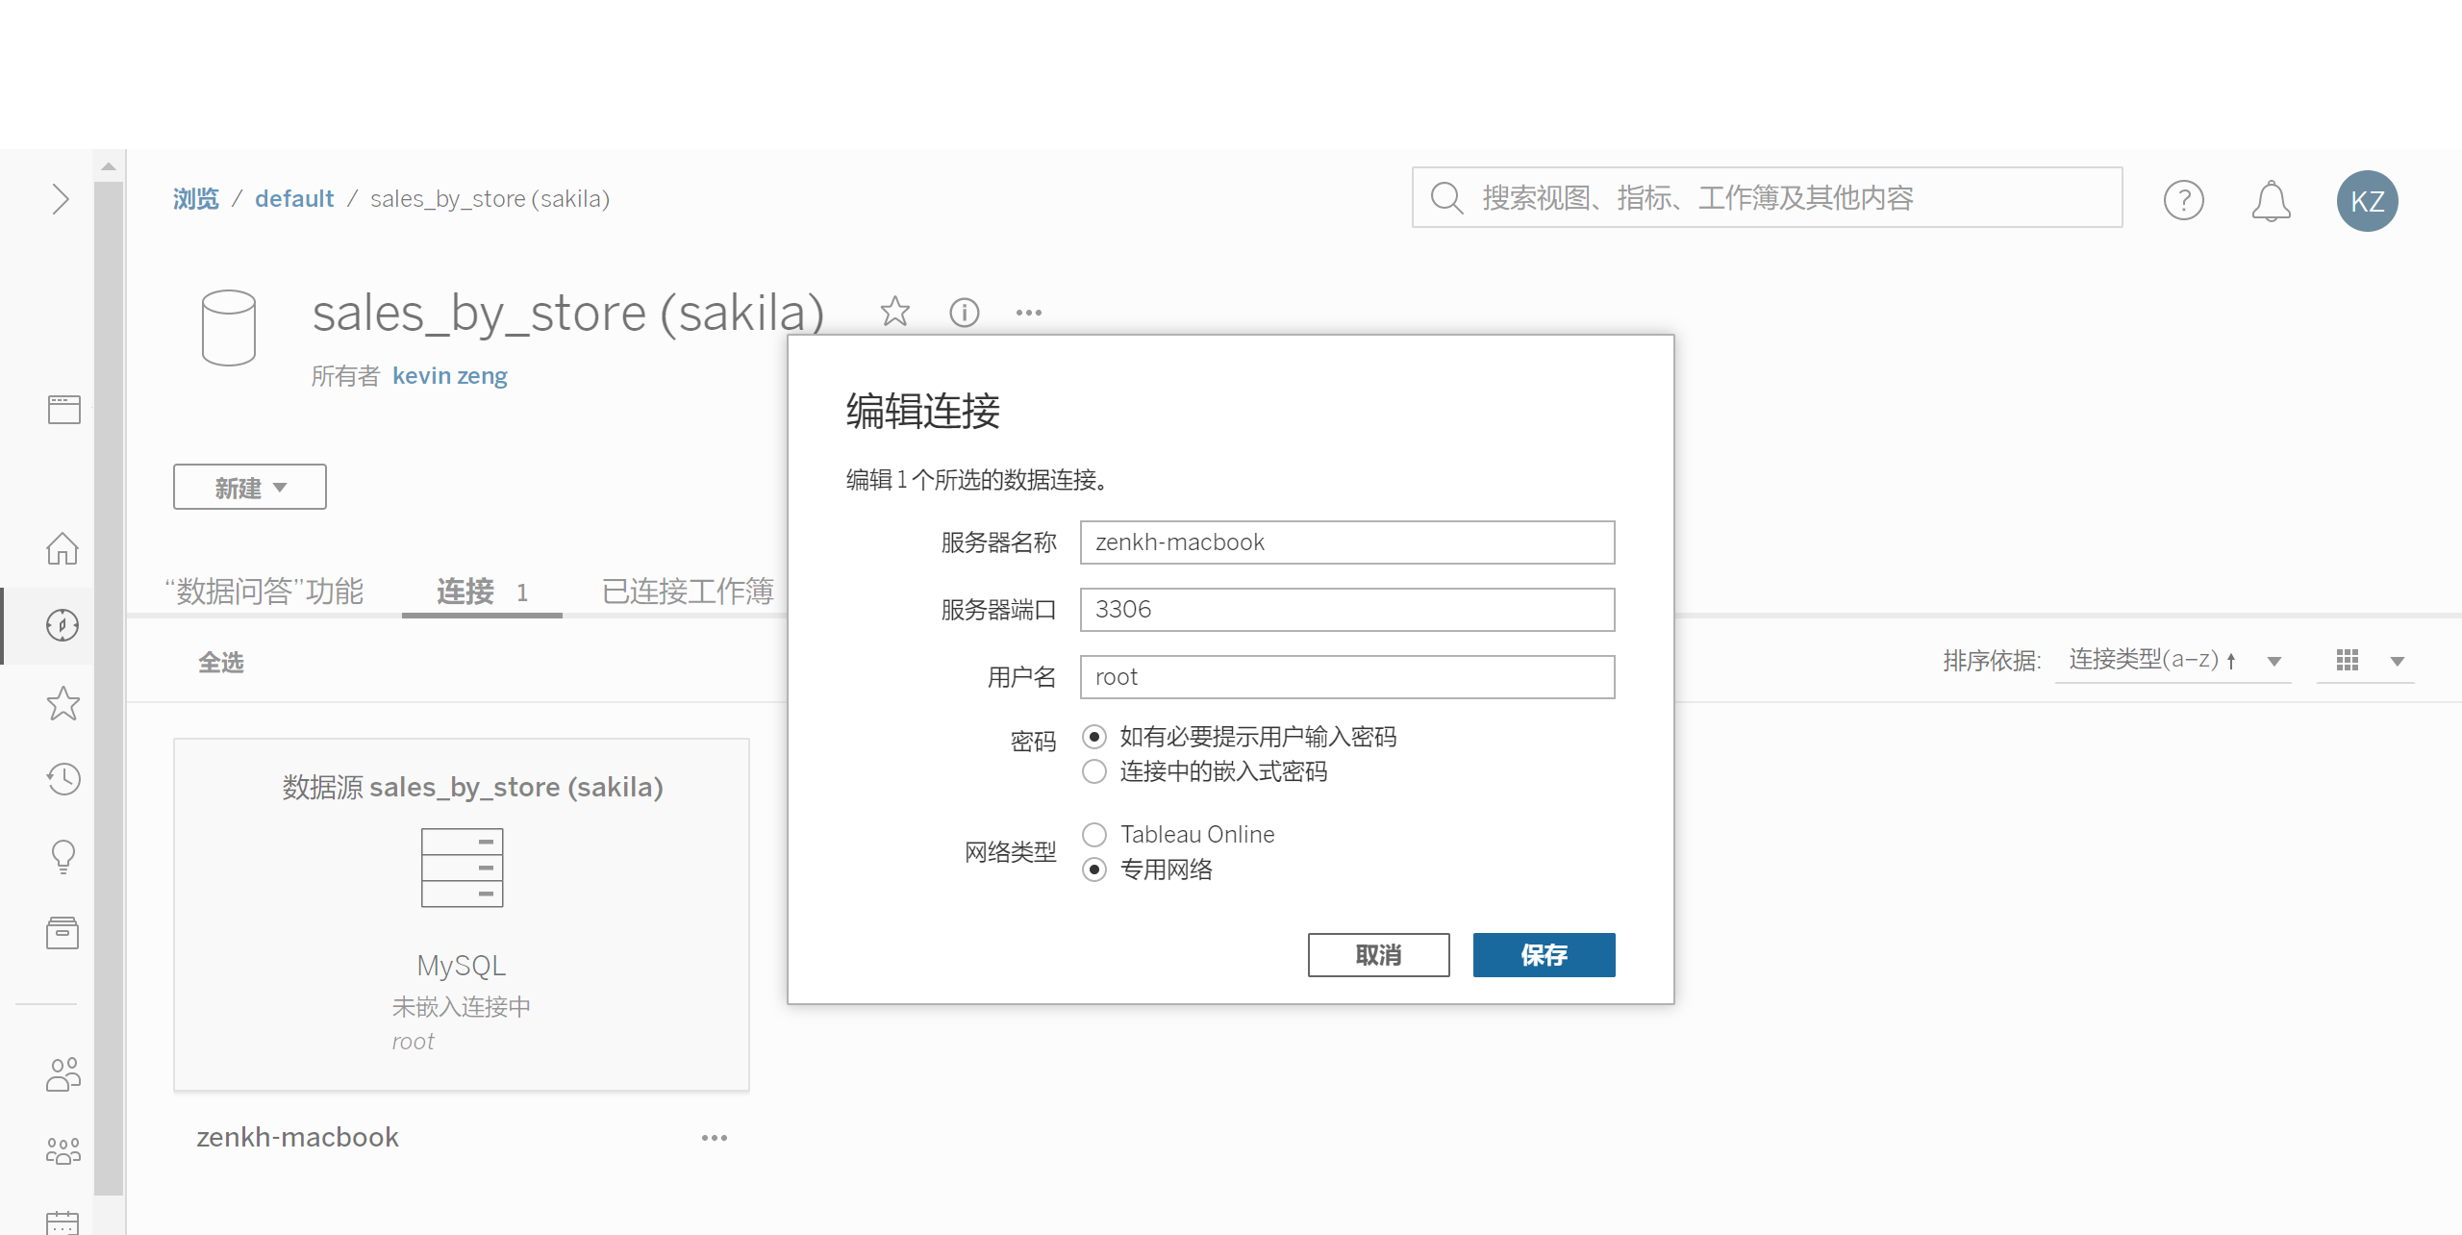Click the sidebar scroll up arrow

pos(109,166)
